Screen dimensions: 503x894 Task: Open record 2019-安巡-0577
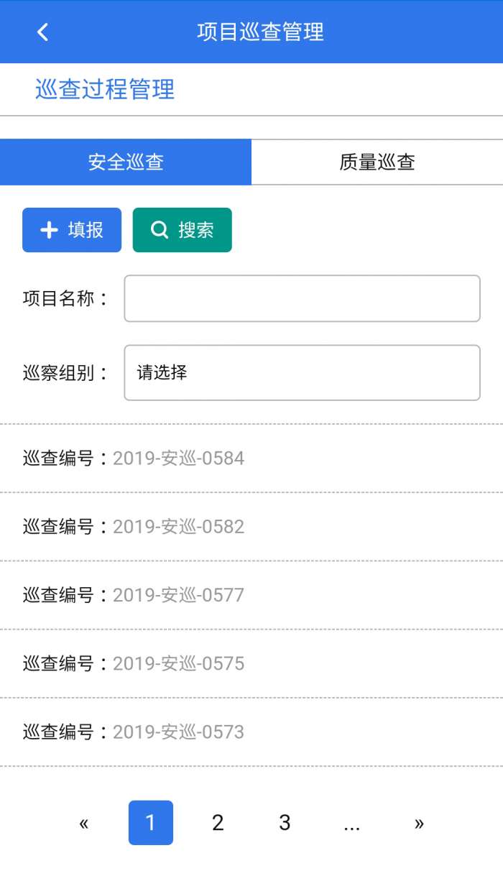coord(178,594)
